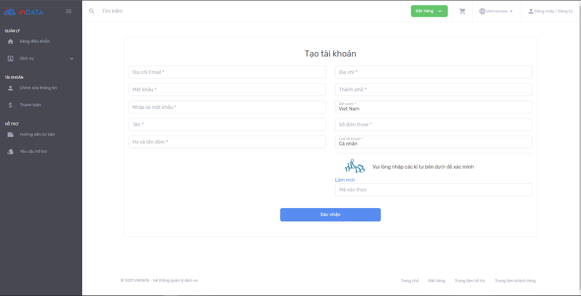Click the Yêu cầu hỗ trợ ticket icon

click(x=11, y=151)
